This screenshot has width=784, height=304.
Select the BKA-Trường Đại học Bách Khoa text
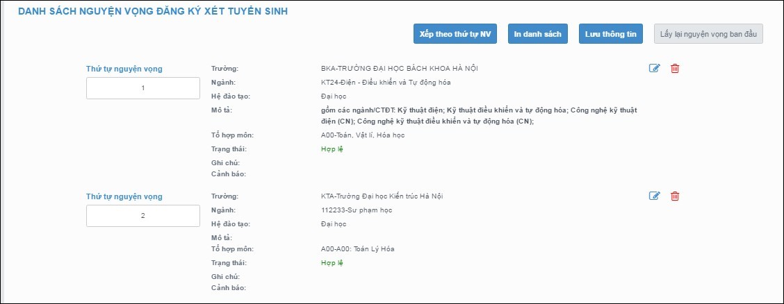pos(399,68)
